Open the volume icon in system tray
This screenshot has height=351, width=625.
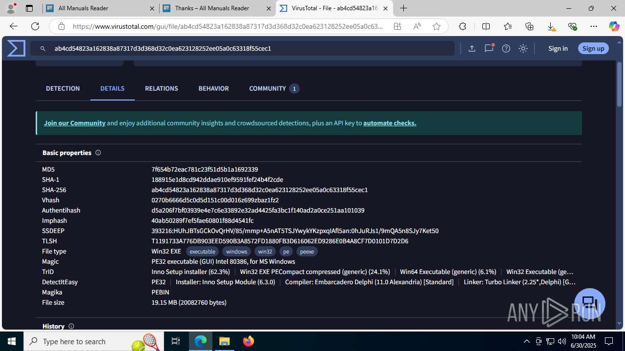(562, 341)
